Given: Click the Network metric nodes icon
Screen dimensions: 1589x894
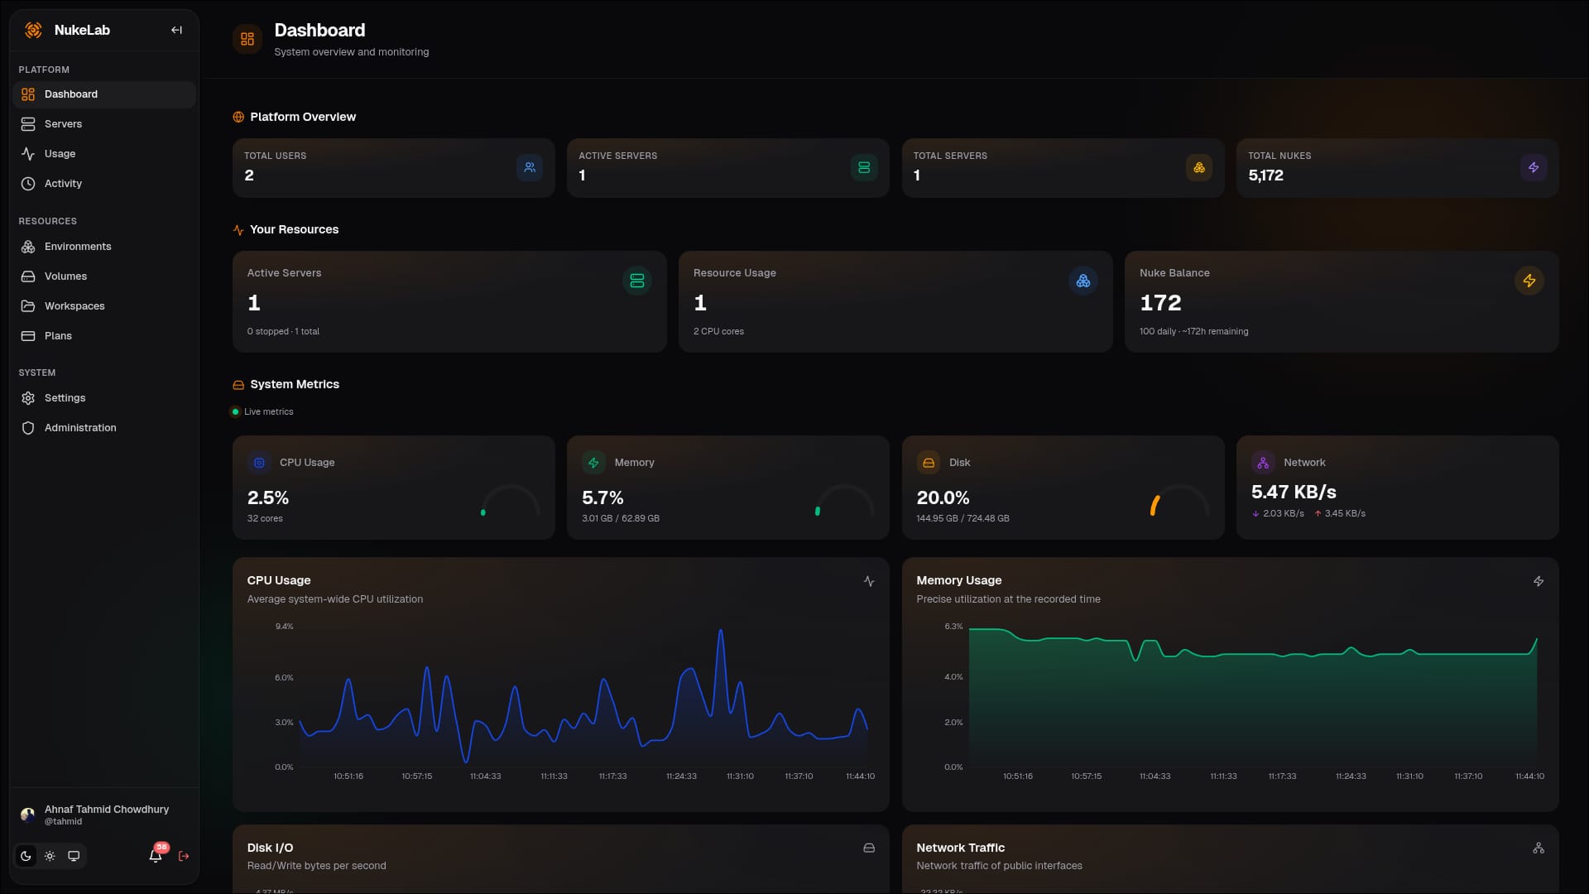Looking at the screenshot, I should click(1263, 463).
